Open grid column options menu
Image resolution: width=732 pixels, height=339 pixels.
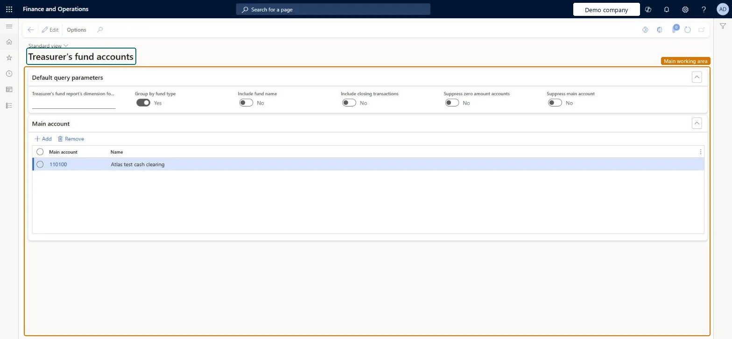tap(700, 152)
